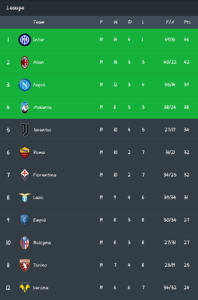Select the W wins column header
Screen dimensions: 198x300
[116, 22]
